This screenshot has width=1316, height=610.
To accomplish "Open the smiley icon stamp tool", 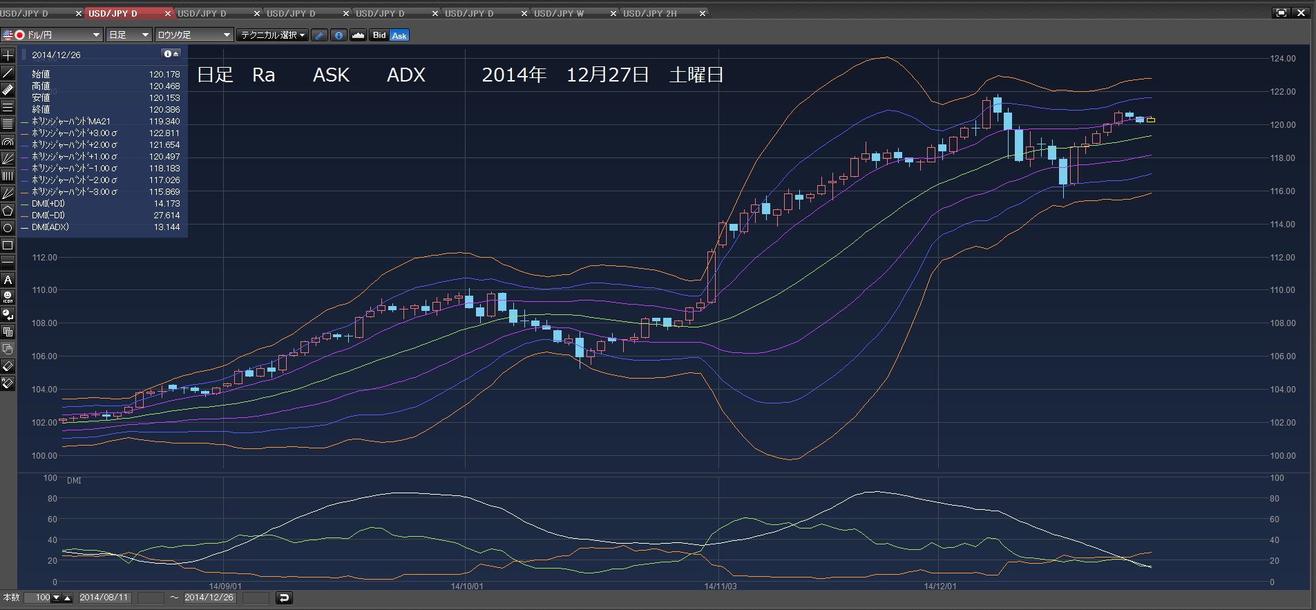I will coord(8,297).
